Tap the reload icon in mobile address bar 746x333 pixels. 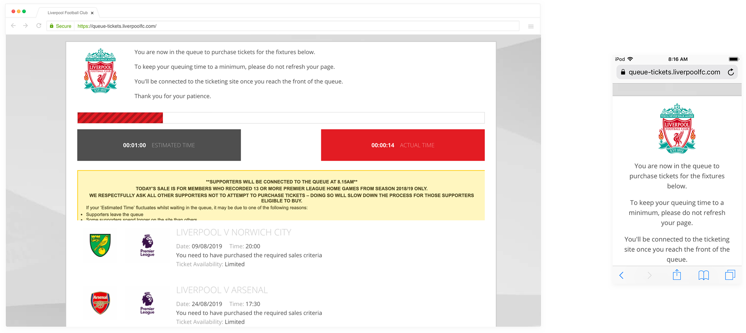[731, 72]
